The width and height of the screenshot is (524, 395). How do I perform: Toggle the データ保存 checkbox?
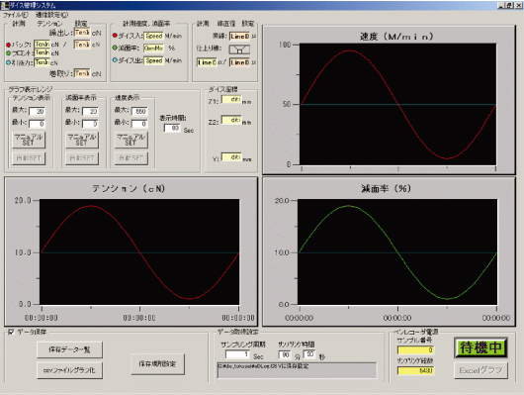11,332
